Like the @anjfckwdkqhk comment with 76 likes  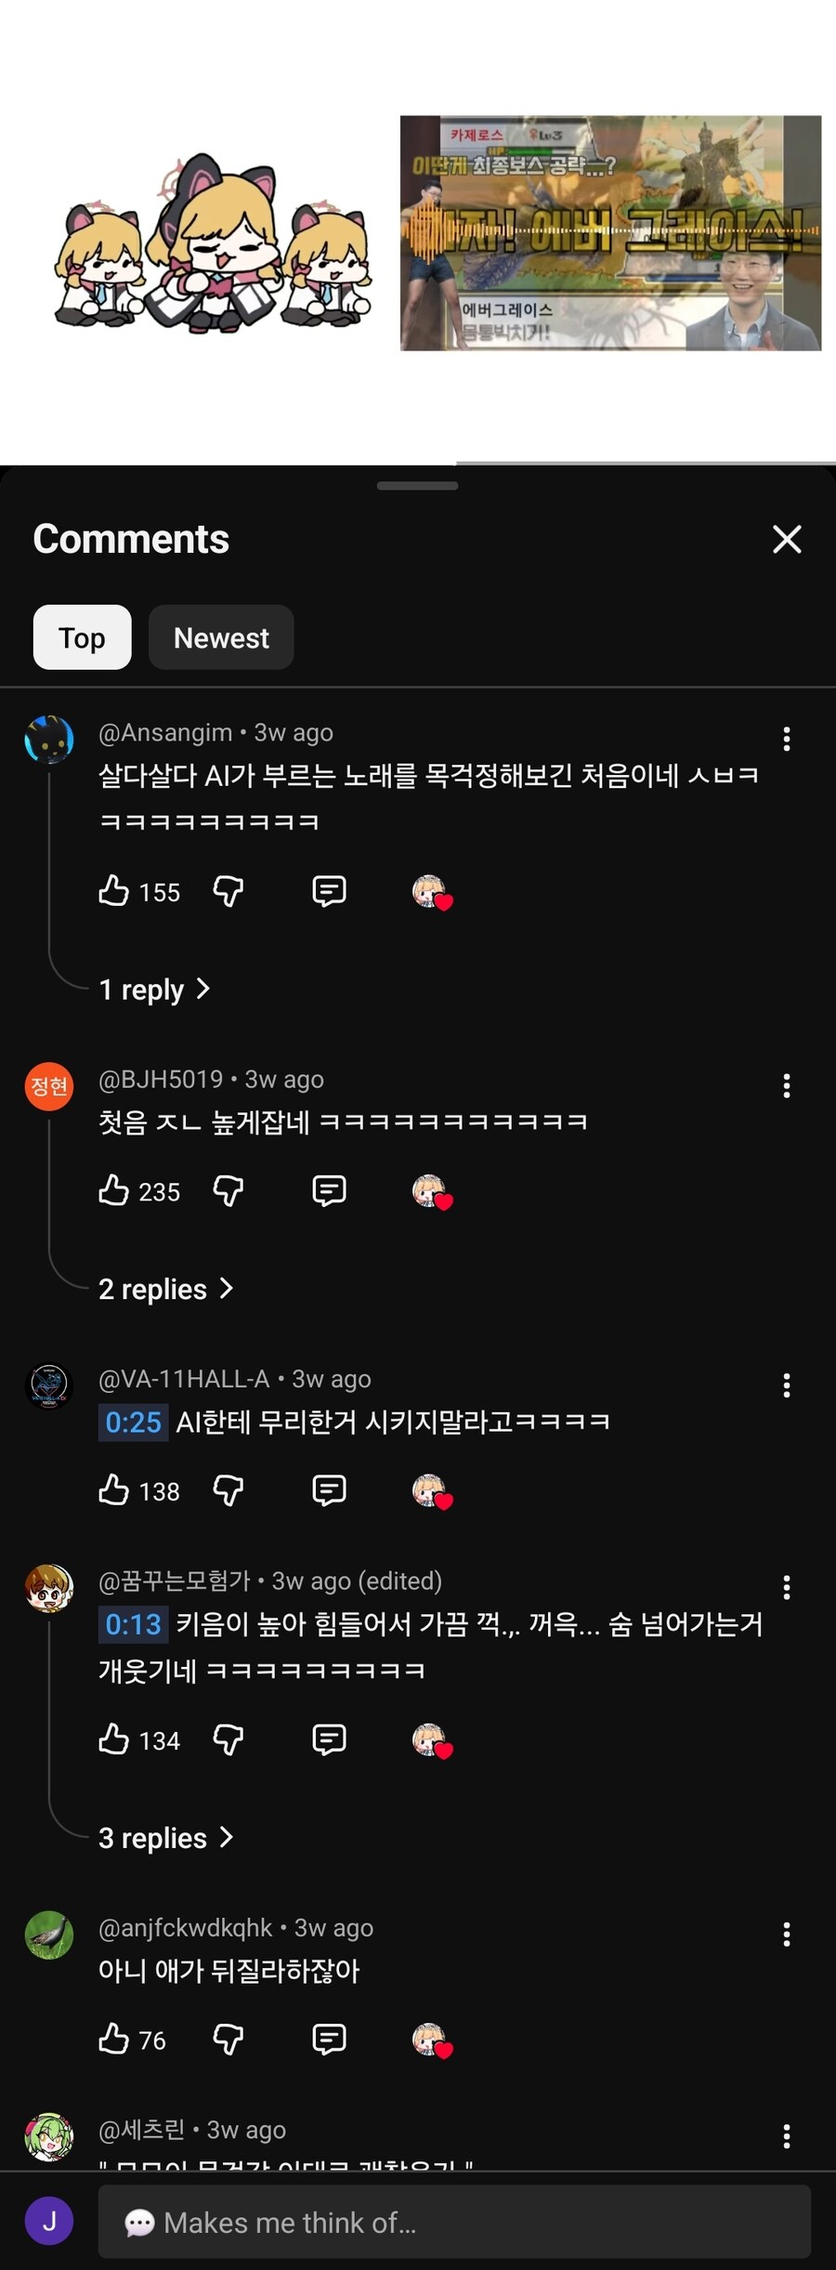[114, 2040]
